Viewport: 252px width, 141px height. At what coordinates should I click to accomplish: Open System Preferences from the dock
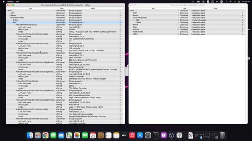148,136
